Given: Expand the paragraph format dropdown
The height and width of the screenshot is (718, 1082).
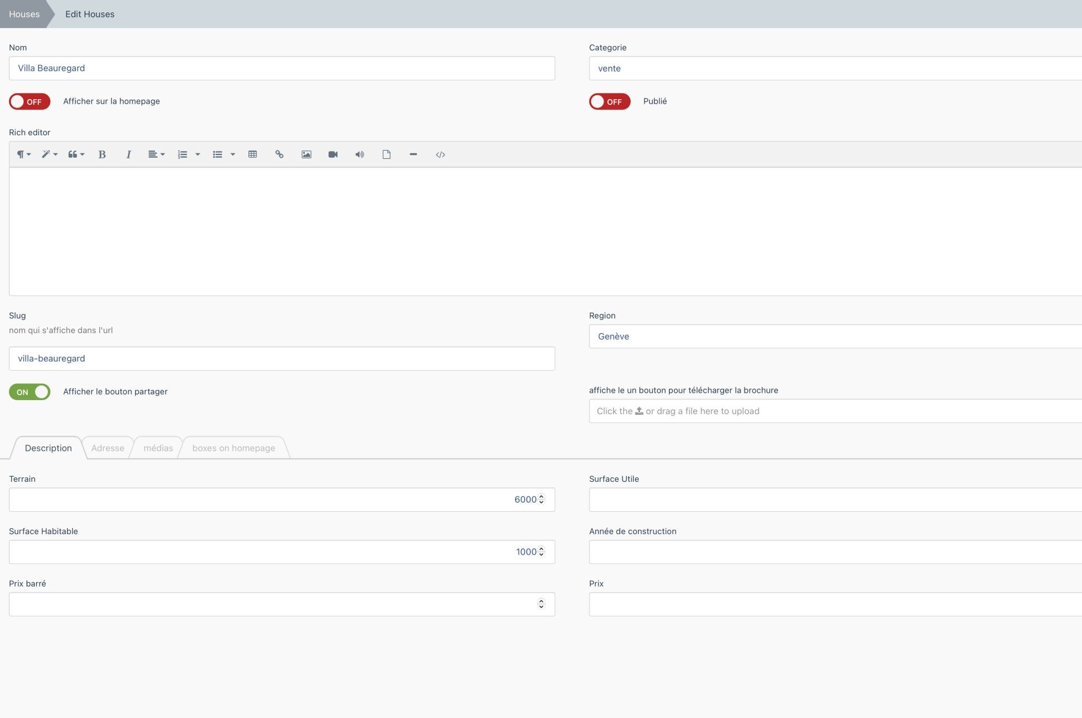Looking at the screenshot, I should pyautogui.click(x=24, y=154).
